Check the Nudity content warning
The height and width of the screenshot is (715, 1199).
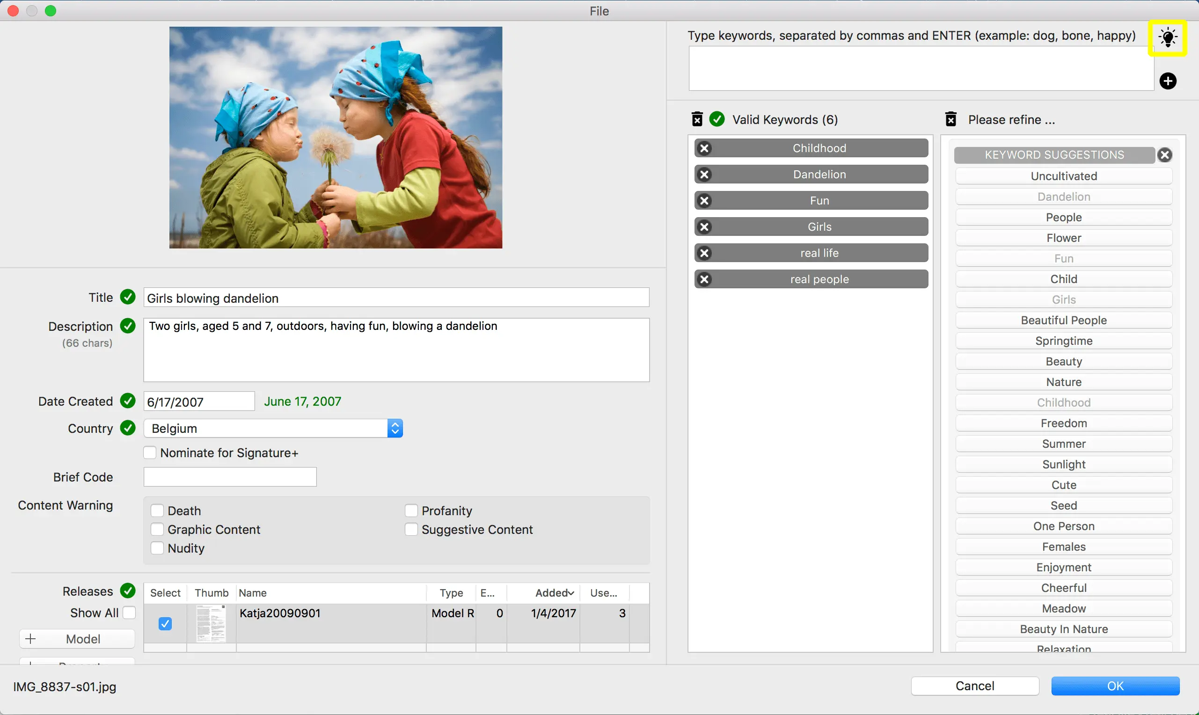(157, 548)
